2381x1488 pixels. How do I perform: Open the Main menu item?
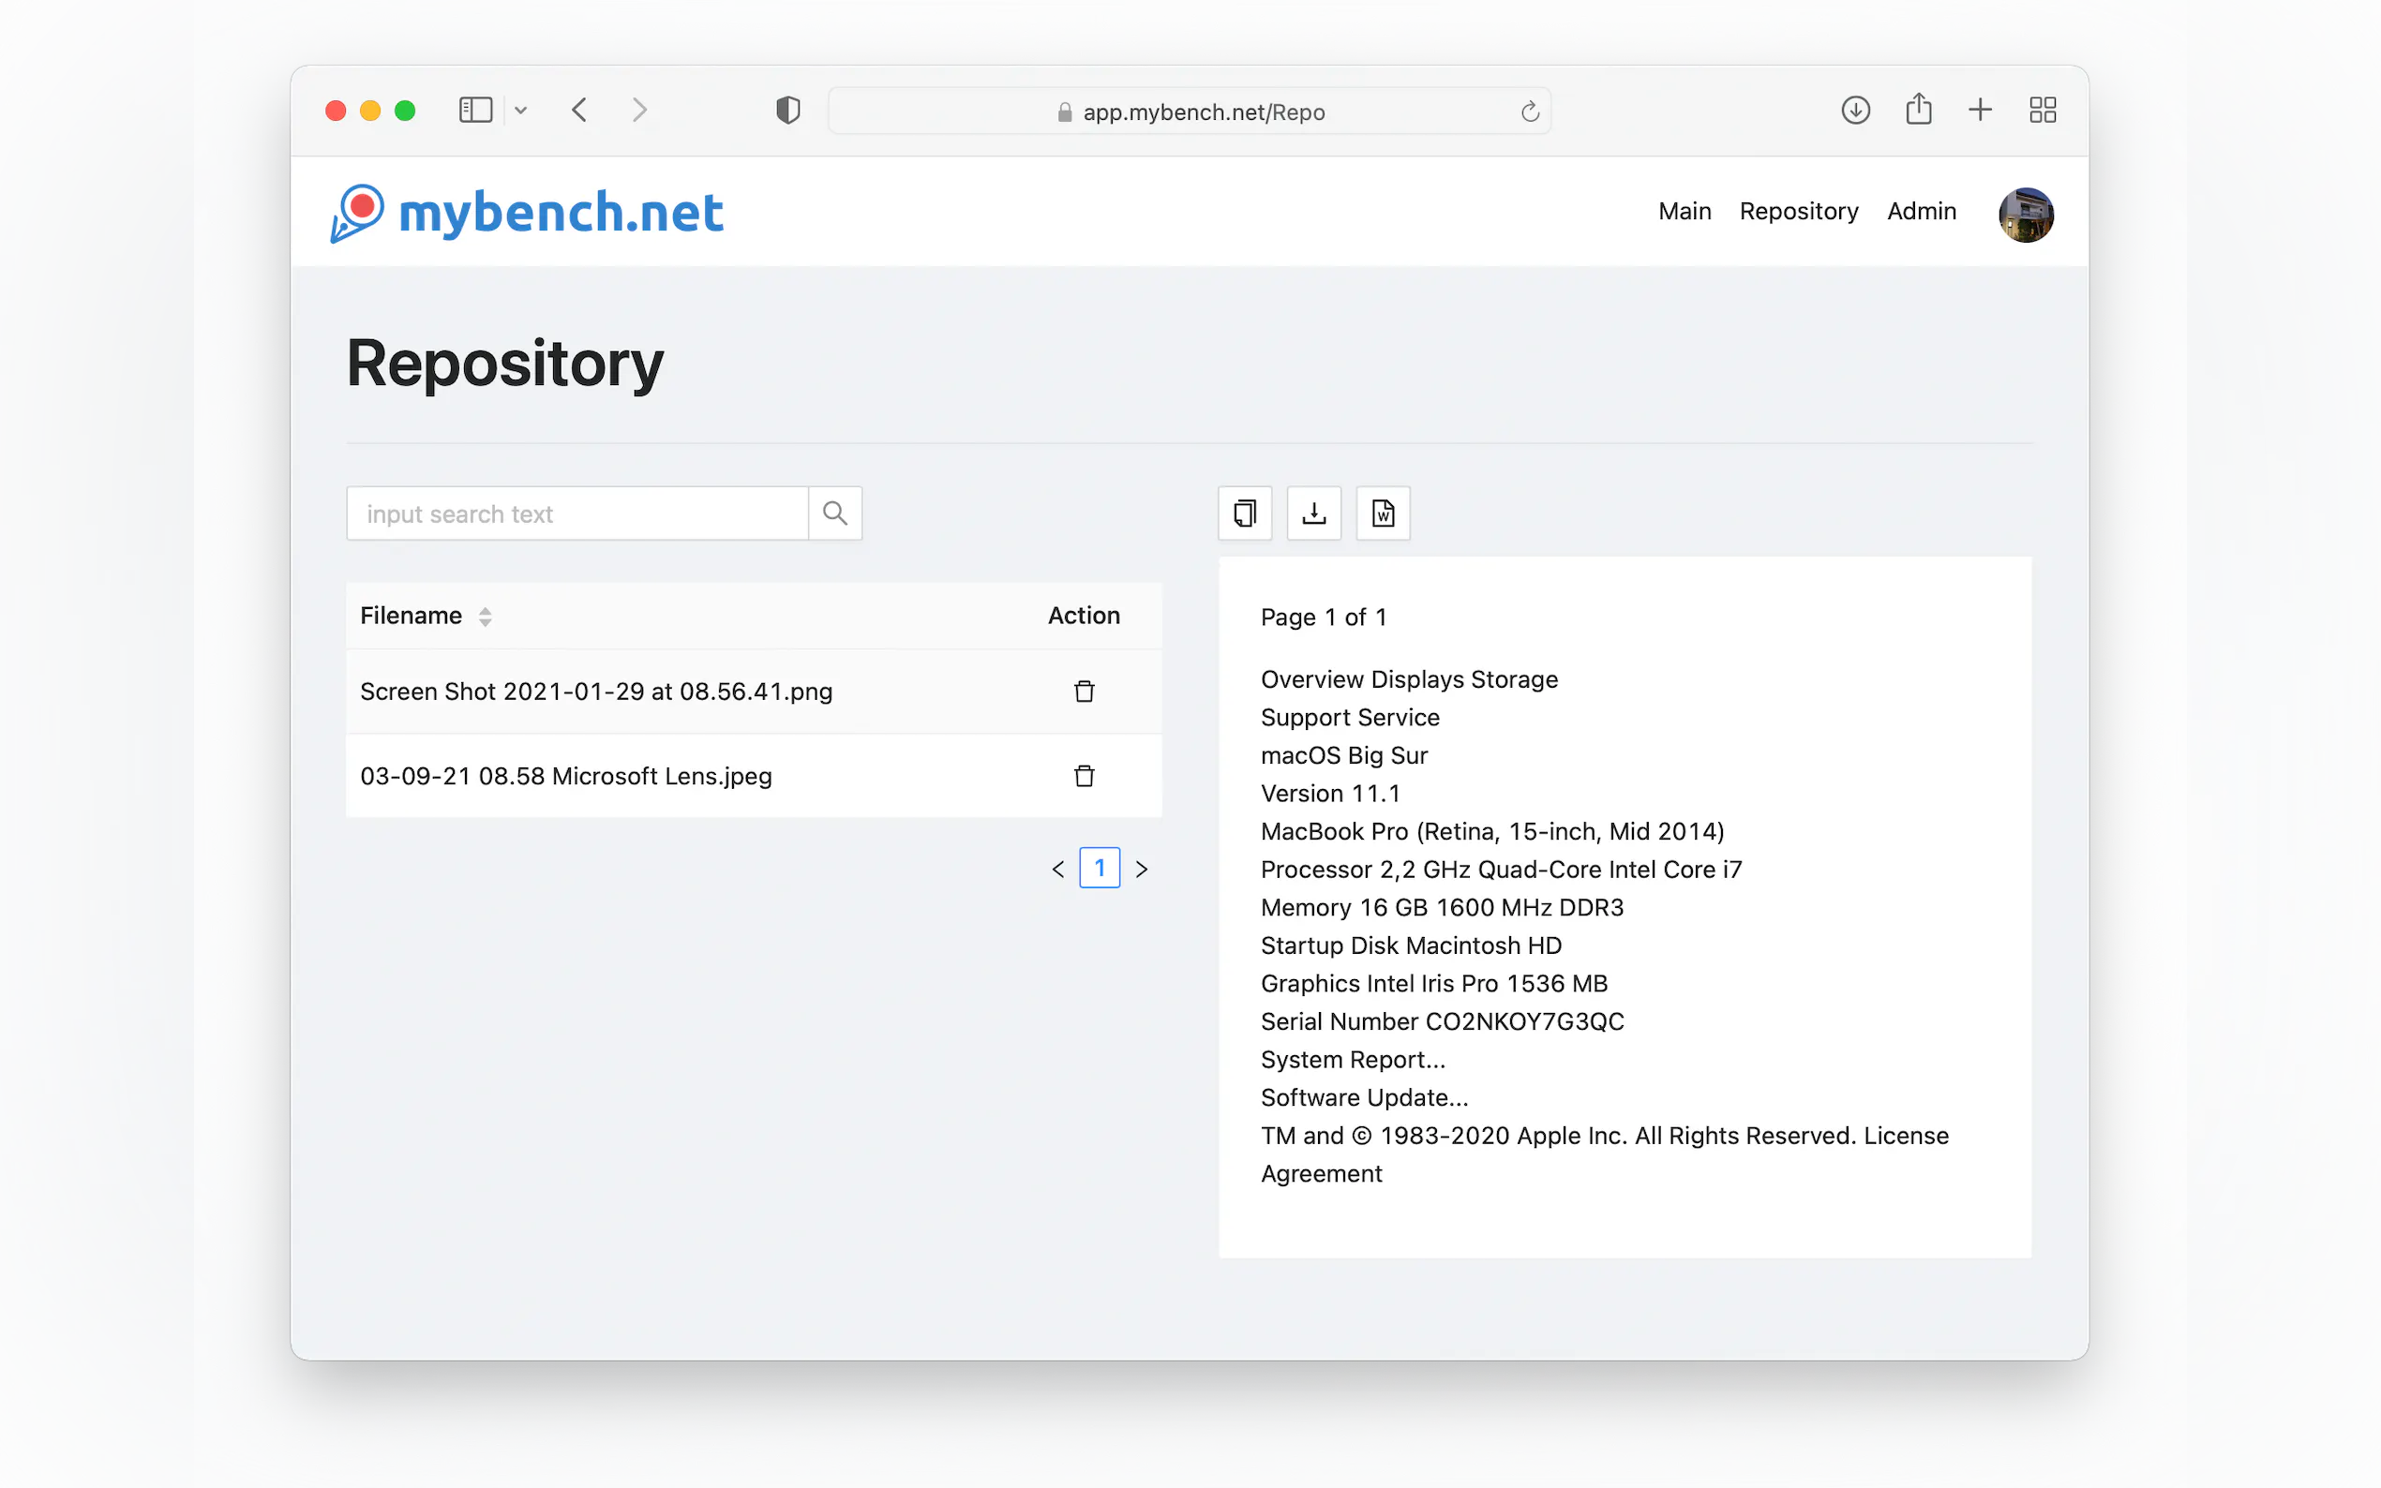click(x=1685, y=211)
